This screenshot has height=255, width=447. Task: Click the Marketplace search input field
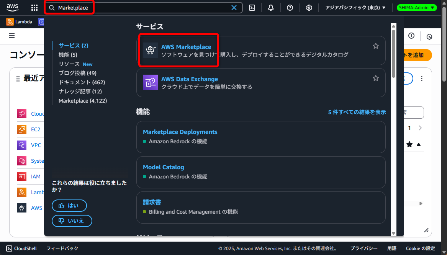pyautogui.click(x=143, y=8)
